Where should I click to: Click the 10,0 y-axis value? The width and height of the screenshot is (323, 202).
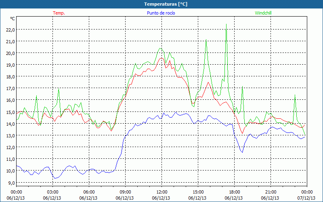pos(10,171)
